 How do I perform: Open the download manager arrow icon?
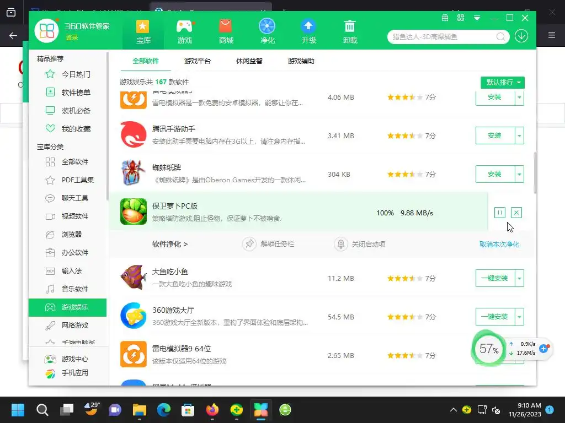click(521, 36)
